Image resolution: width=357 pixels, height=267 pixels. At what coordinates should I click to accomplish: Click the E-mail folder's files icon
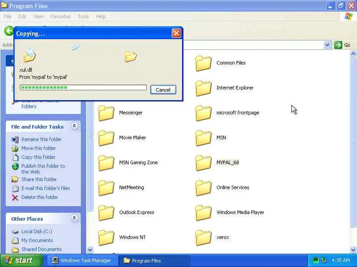coord(15,188)
